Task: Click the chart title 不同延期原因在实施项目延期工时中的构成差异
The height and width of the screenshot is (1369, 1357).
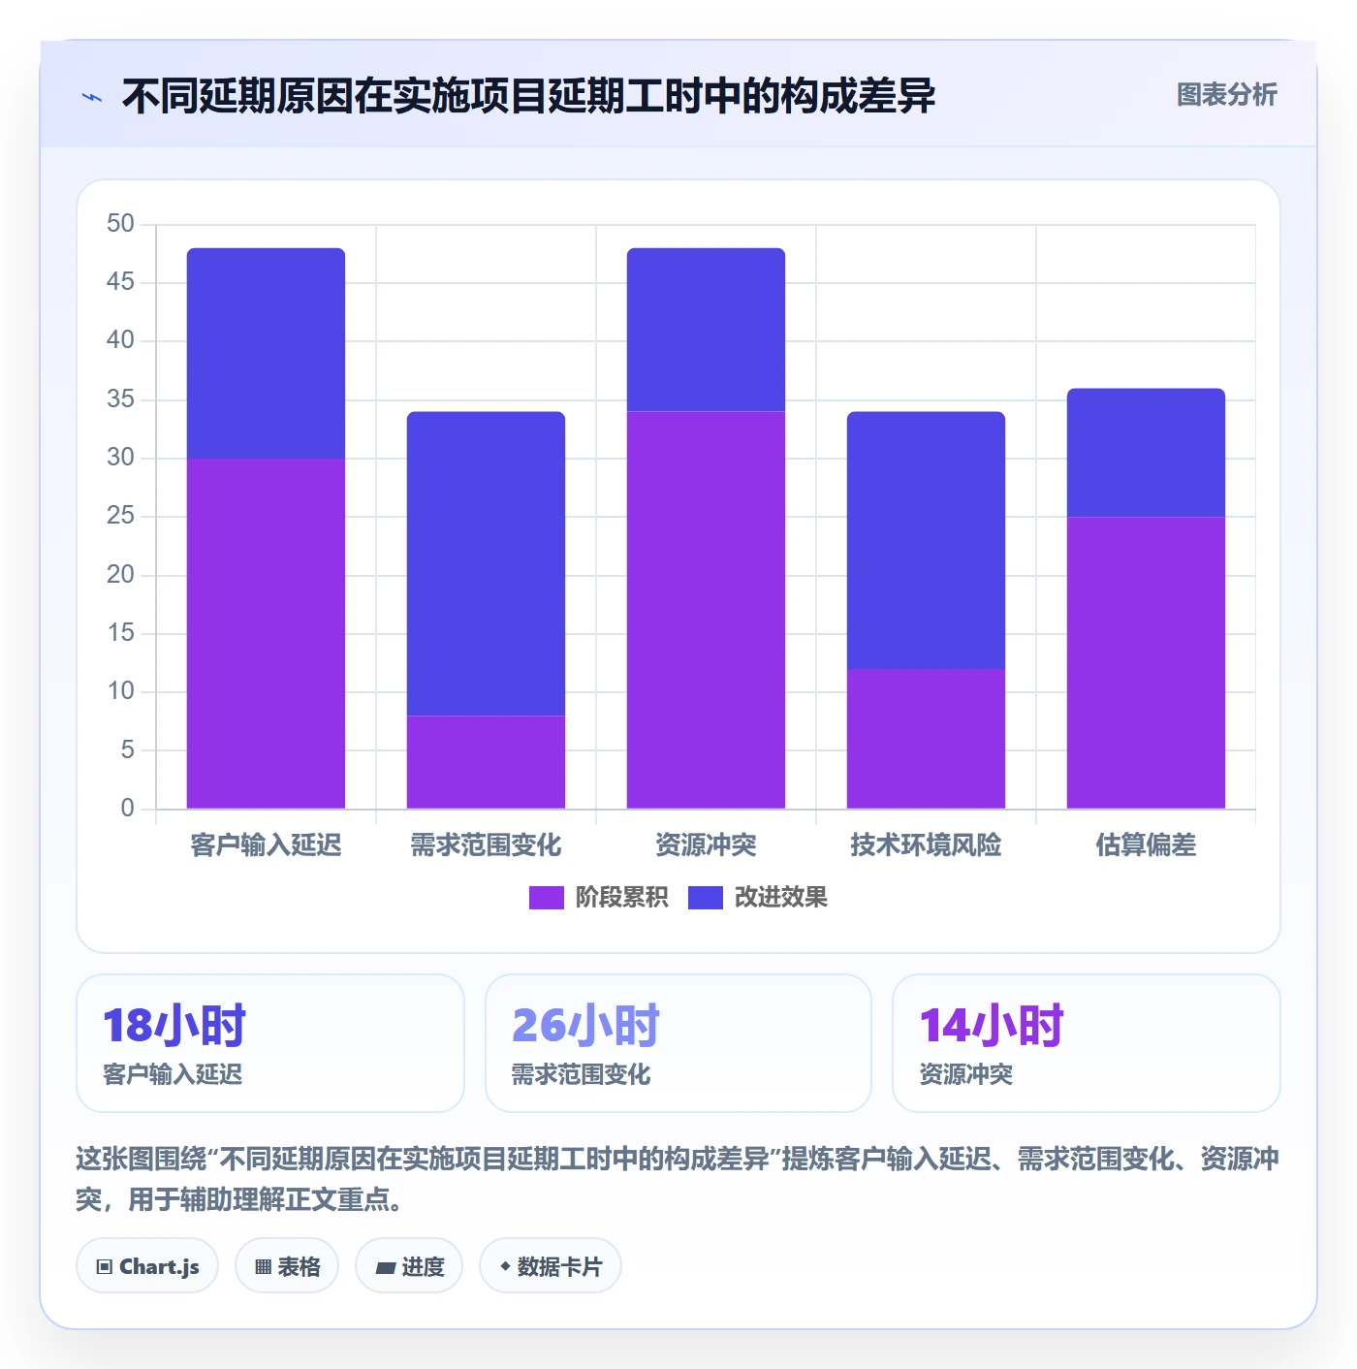Action: point(528,96)
